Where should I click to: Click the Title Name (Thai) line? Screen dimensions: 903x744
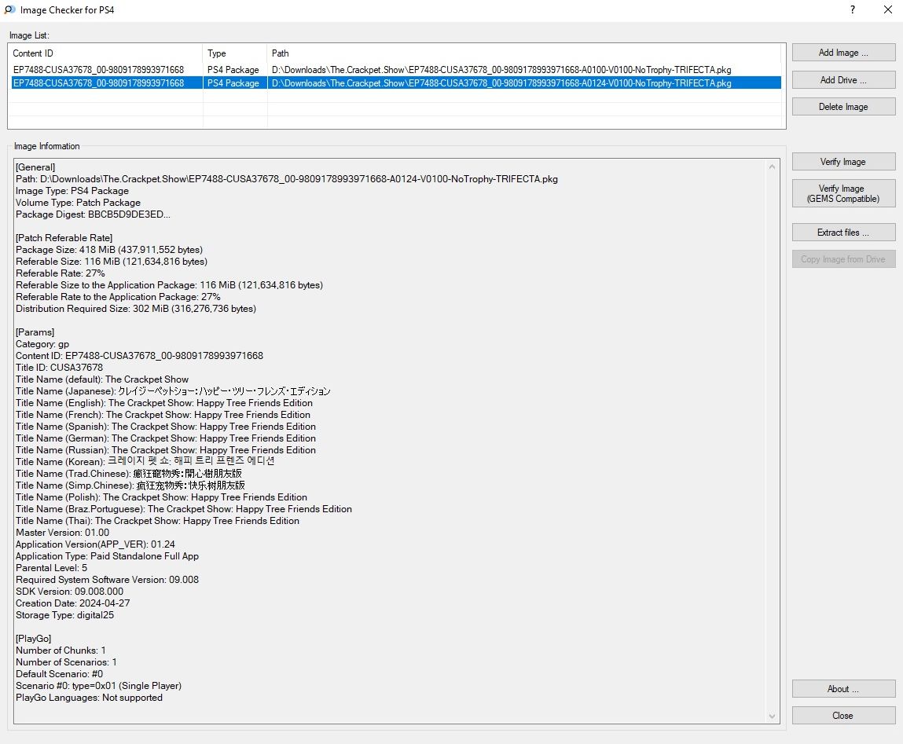158,521
